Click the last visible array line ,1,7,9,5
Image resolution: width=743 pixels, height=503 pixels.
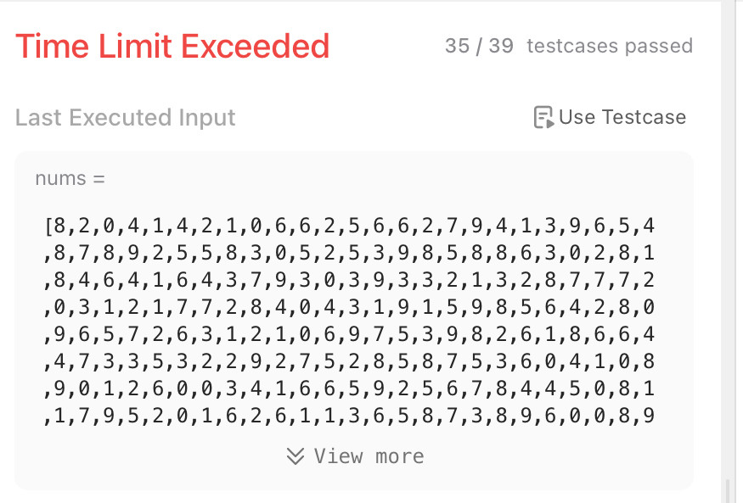coord(348,416)
